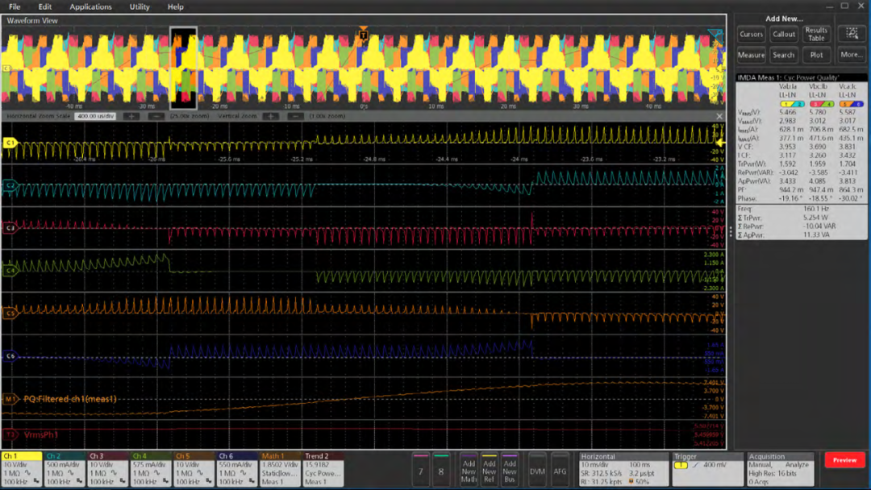
Task: Toggle the AFG generator button
Action: pyautogui.click(x=560, y=471)
